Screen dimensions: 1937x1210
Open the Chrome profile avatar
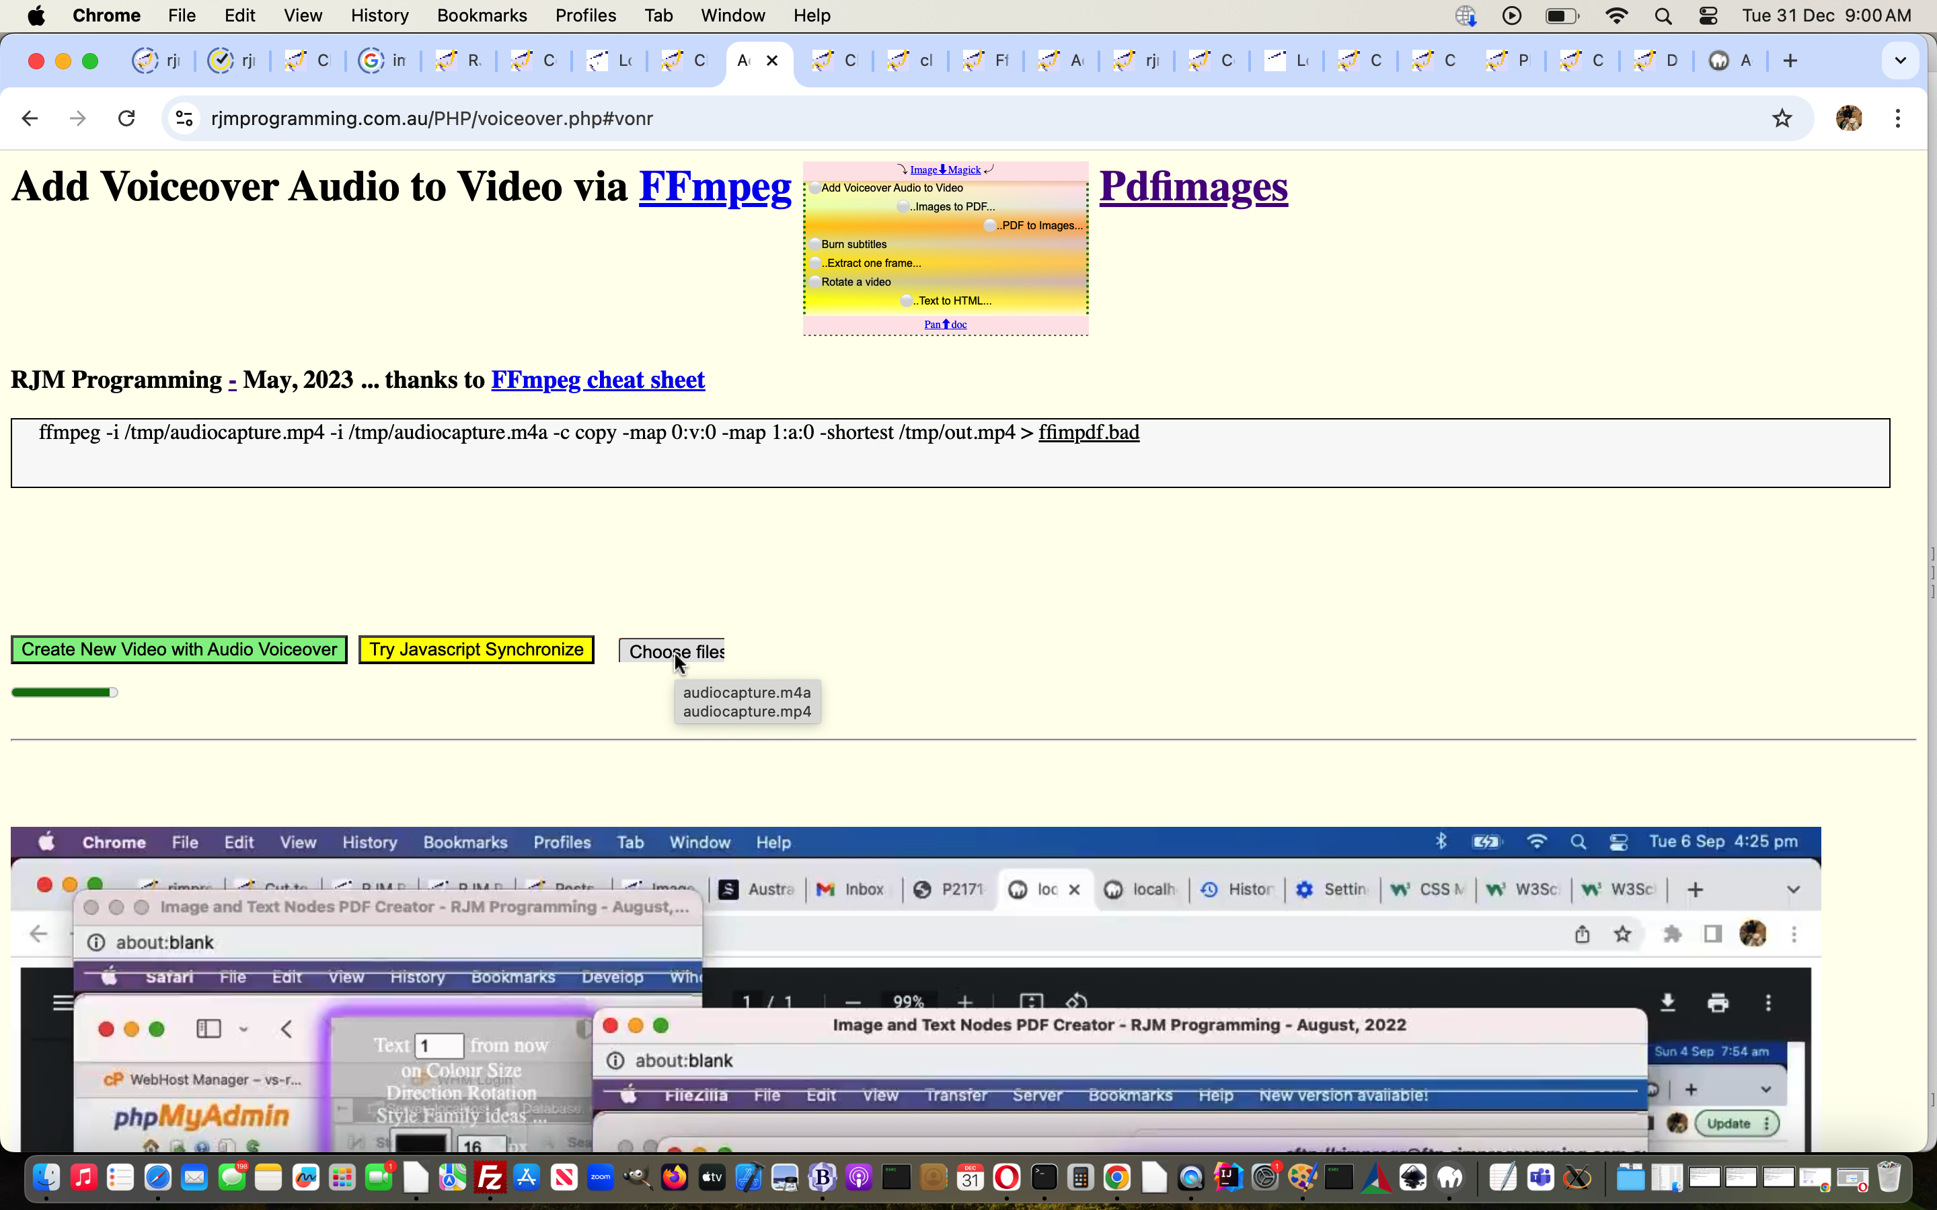(x=1848, y=118)
